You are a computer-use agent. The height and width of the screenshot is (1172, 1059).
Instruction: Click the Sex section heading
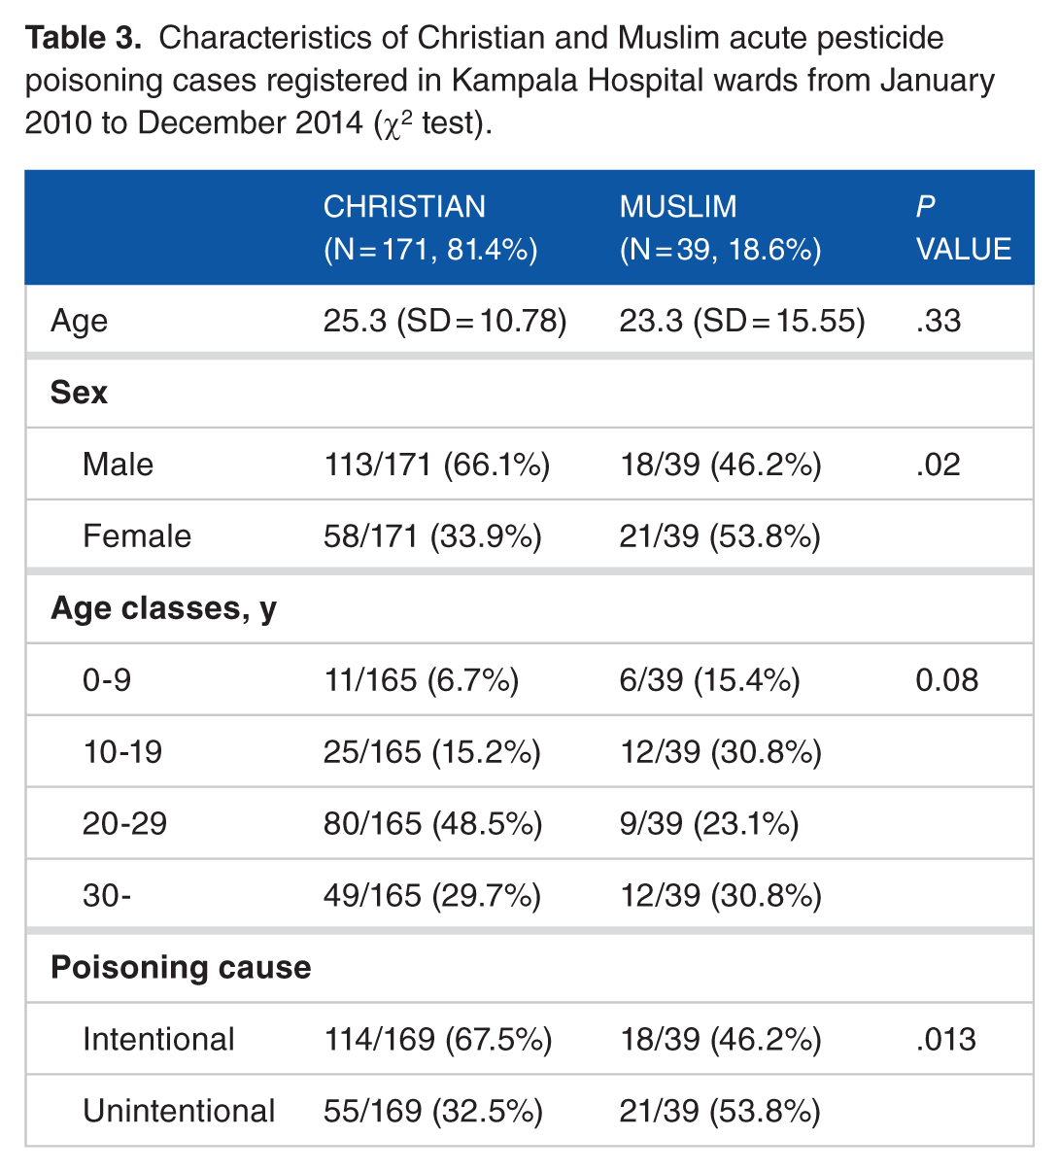pos(79,392)
